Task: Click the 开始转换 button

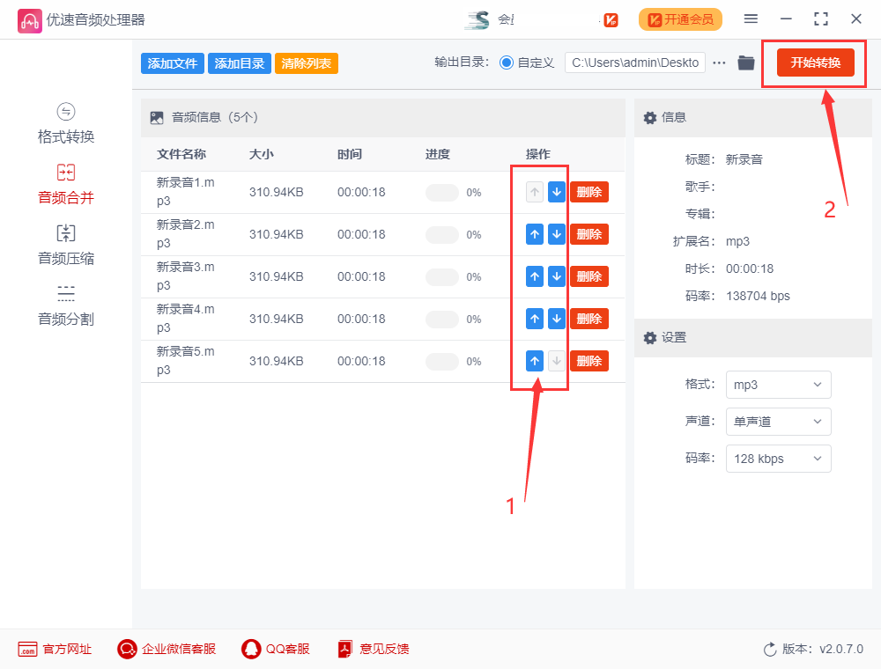Action: pyautogui.click(x=814, y=62)
